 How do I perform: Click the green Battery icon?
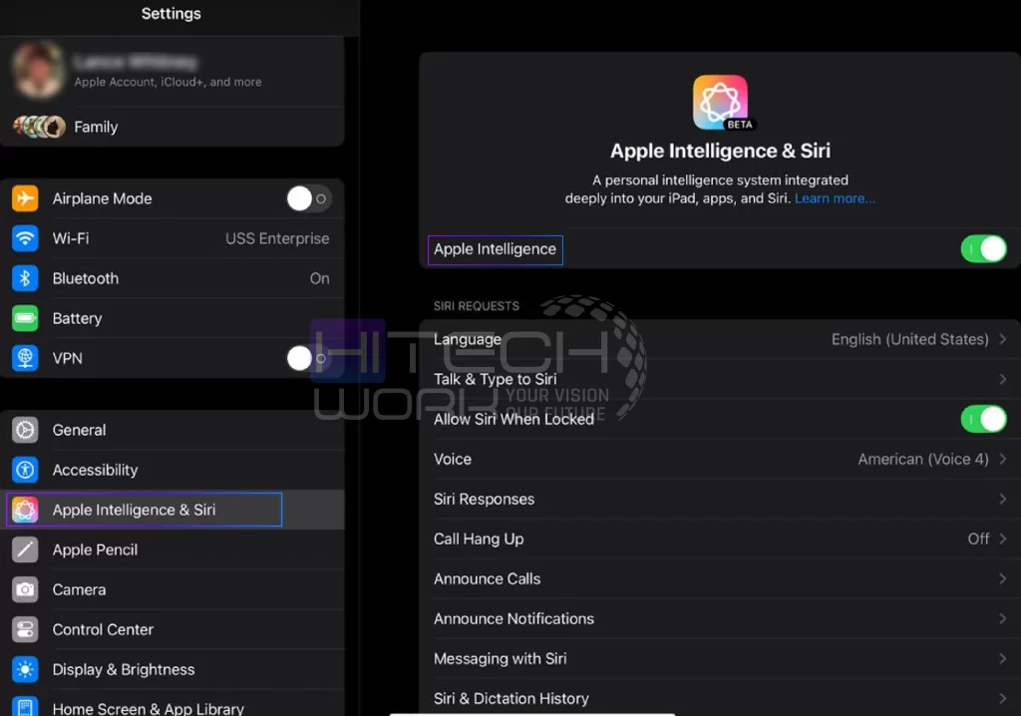click(25, 318)
